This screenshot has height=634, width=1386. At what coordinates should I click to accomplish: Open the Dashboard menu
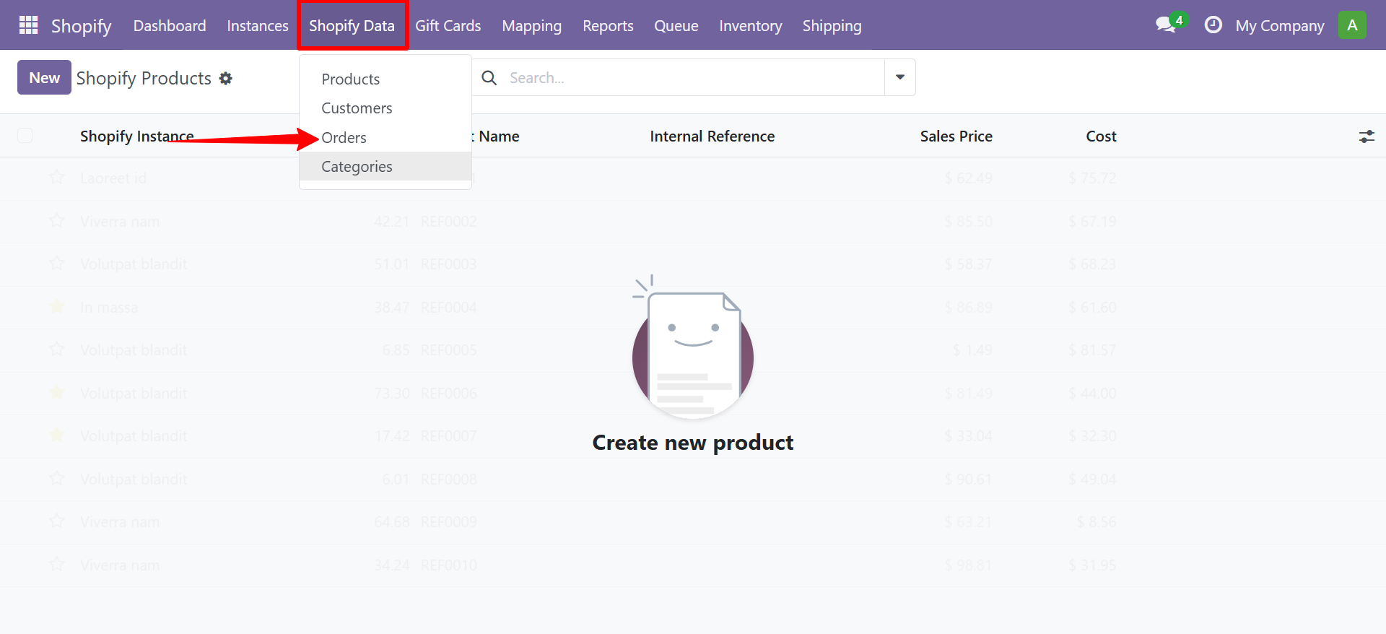(170, 26)
